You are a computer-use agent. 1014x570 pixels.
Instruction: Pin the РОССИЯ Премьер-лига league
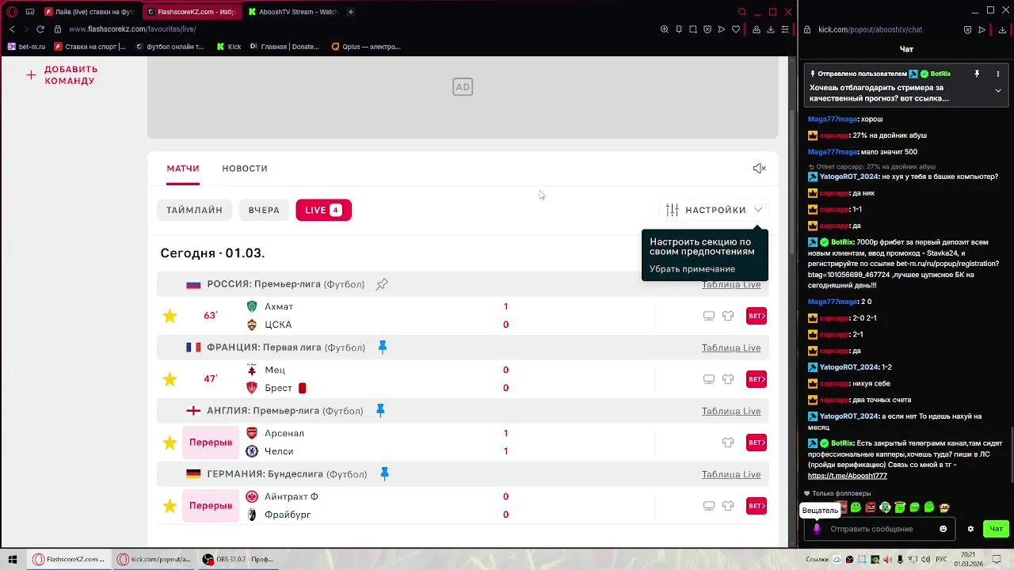[382, 284]
